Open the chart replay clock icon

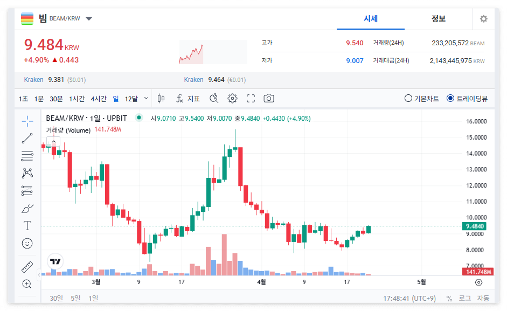[x=214, y=99]
